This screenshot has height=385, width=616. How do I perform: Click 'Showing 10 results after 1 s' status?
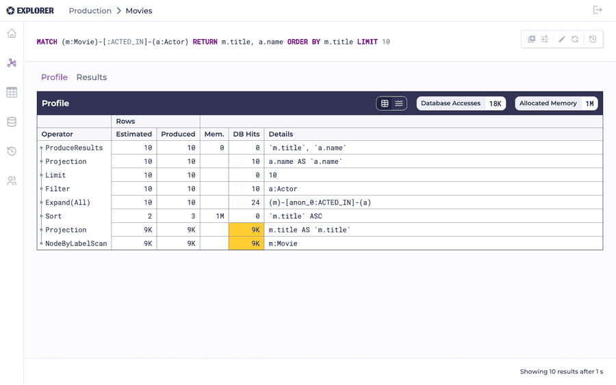[561, 371]
